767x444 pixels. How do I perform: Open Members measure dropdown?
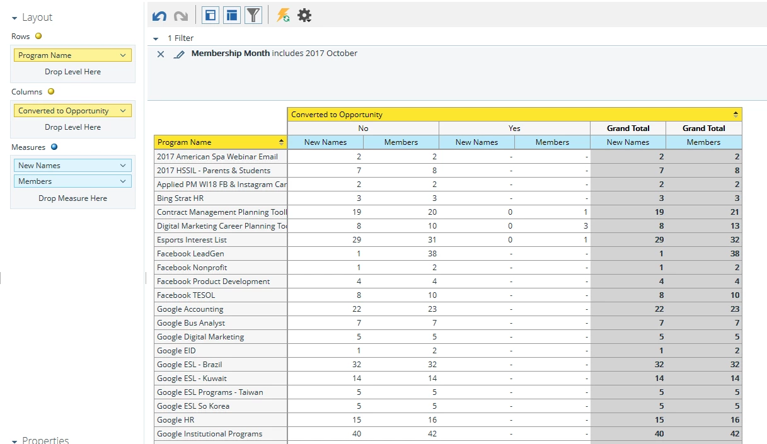tap(123, 181)
